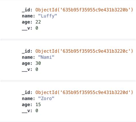Select the Zoro document's ObjectId value
136x122 pixels.
[84, 93]
